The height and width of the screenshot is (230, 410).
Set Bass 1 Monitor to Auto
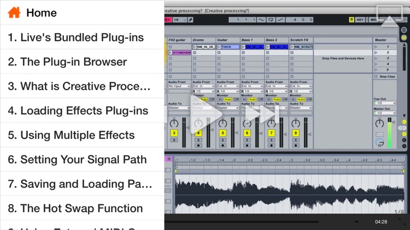tap(253, 99)
